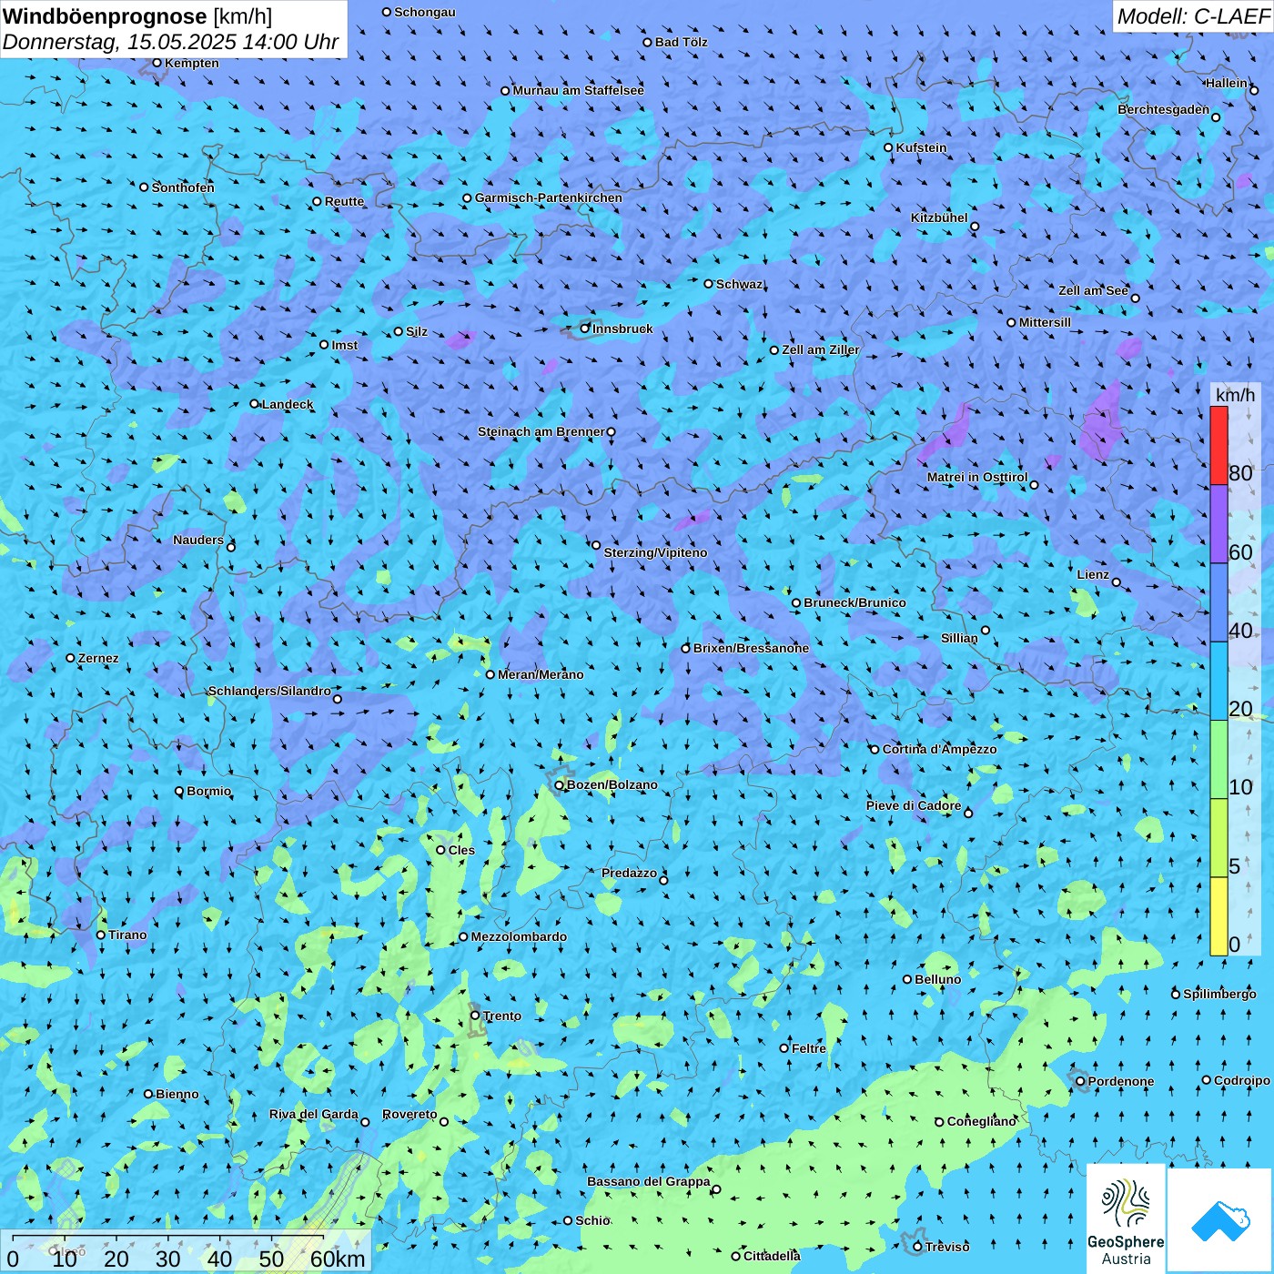Viewport: 1274px width, 1274px height.
Task: Click the 'Windböenprognose [km/h]' title
Action: [137, 16]
